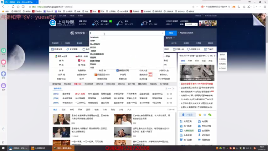Click the main search input box

click(x=126, y=33)
